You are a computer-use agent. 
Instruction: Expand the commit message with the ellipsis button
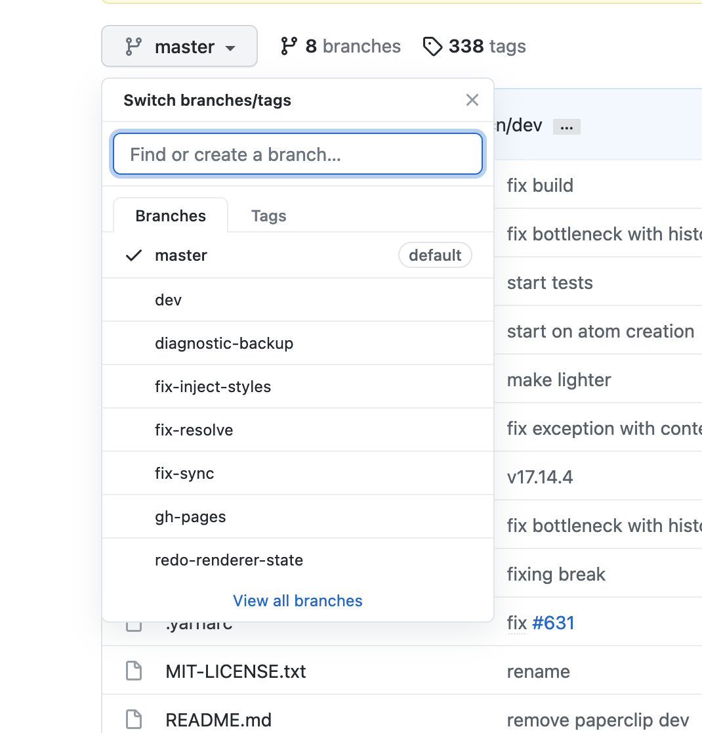566,126
